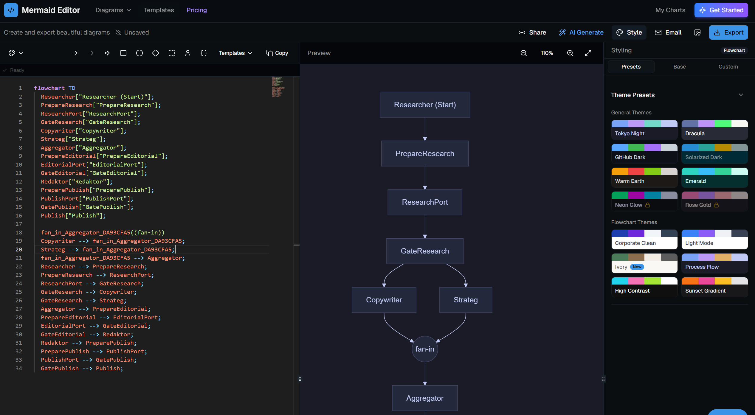
Task: Share the diagram
Action: pos(532,32)
